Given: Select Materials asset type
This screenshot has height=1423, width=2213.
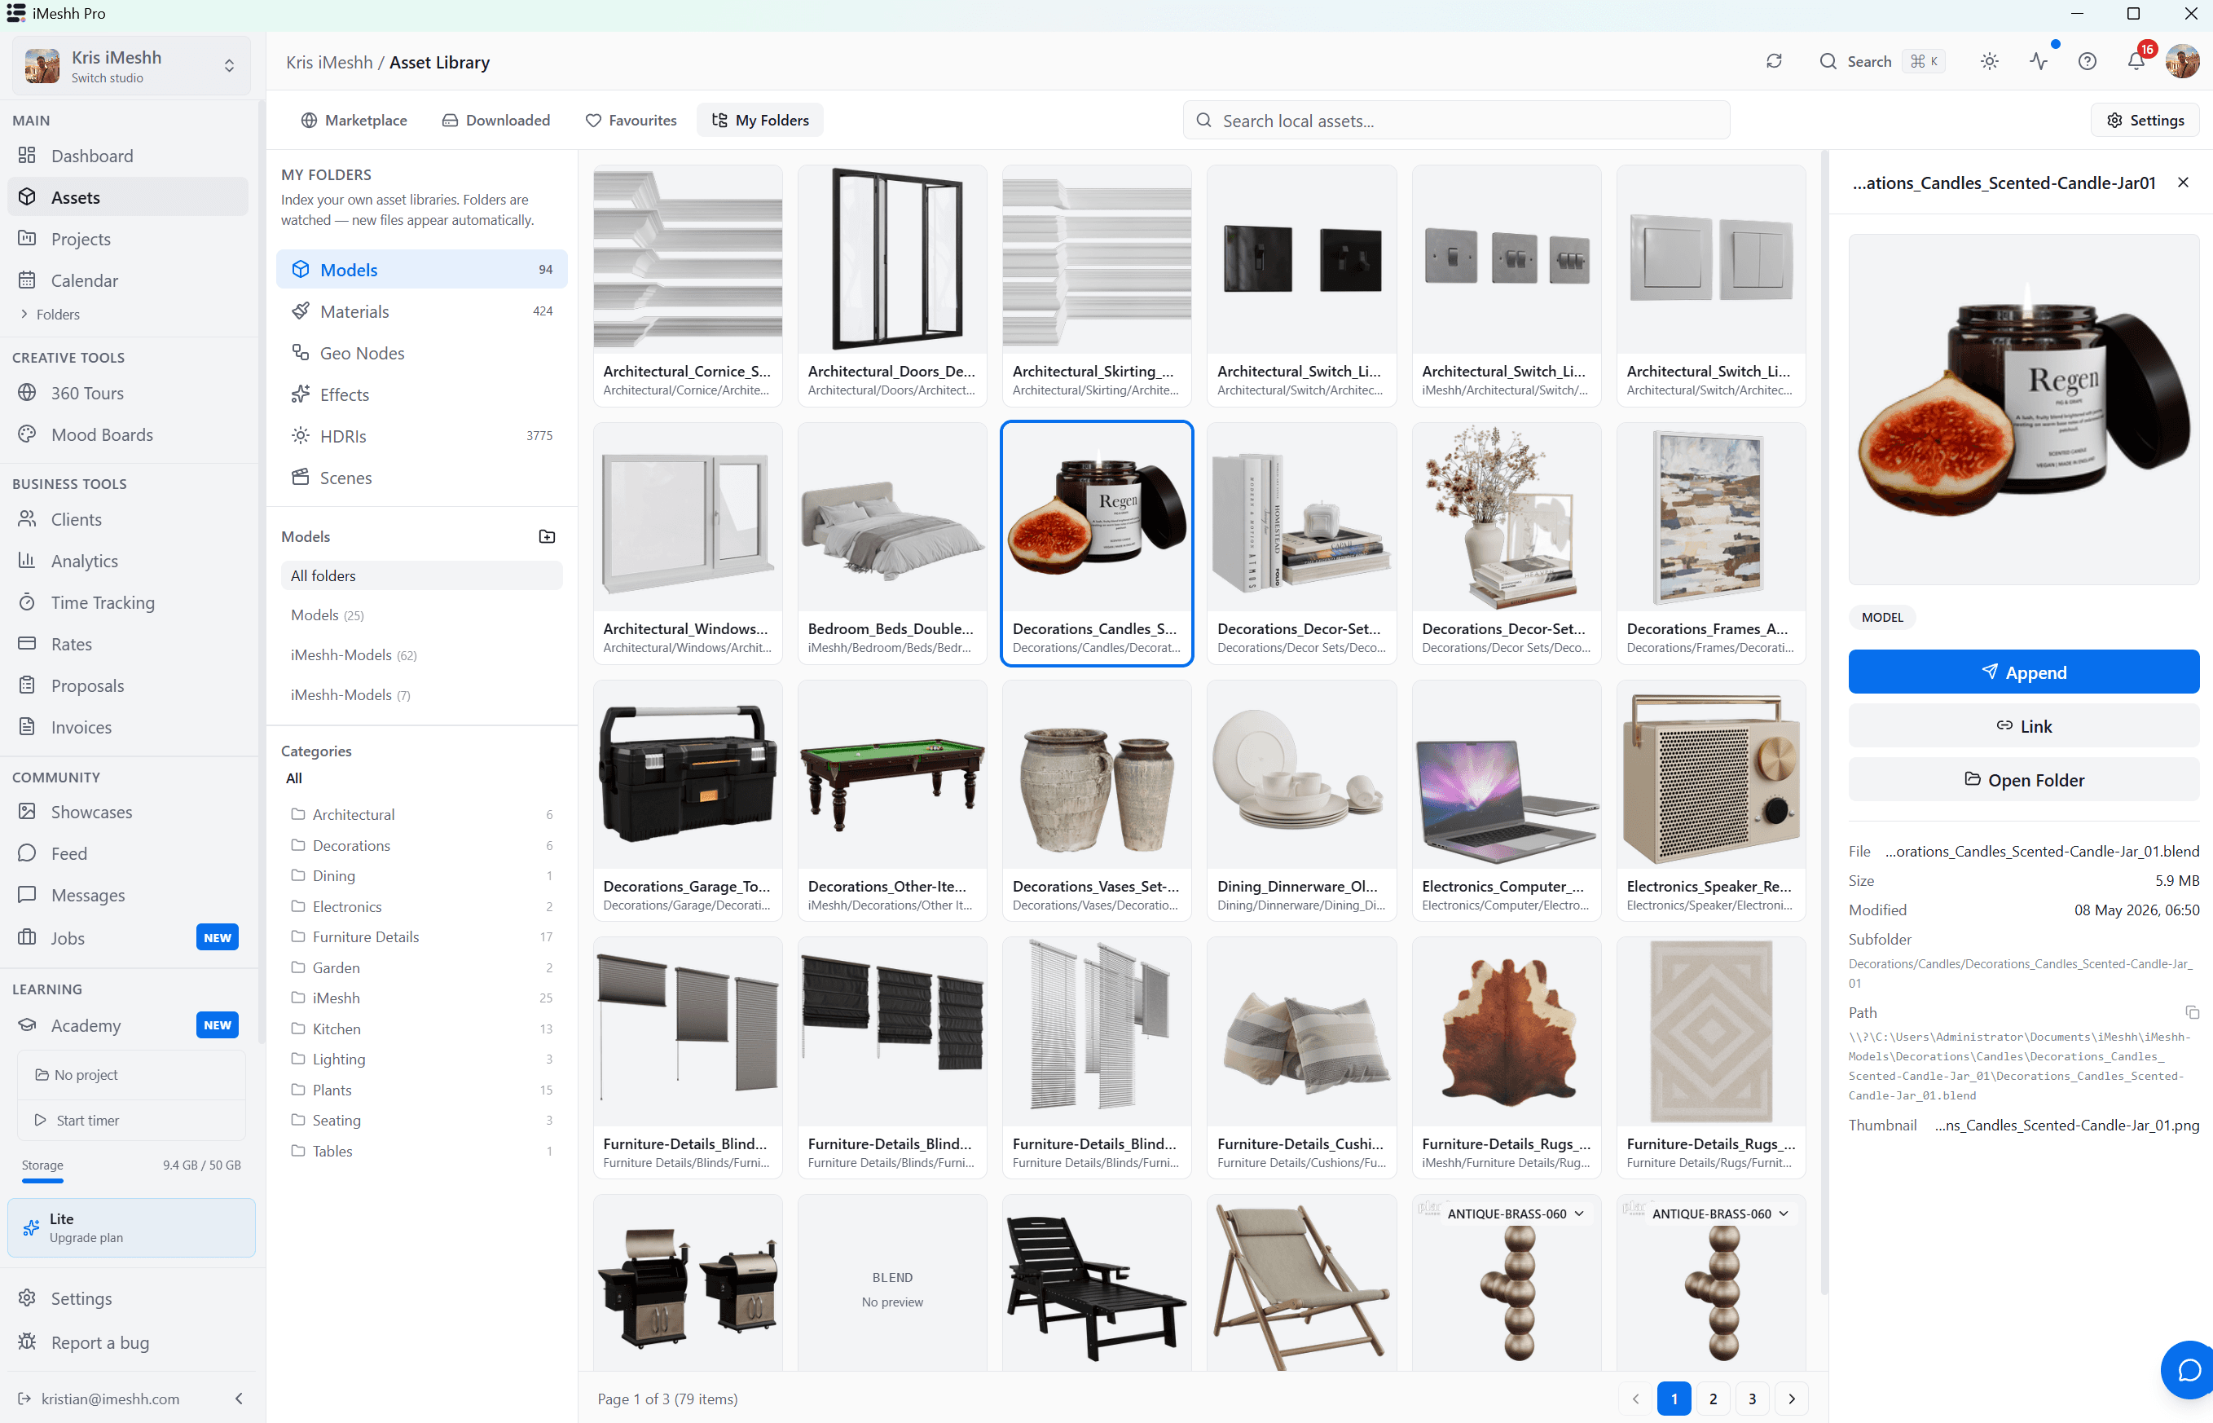Looking at the screenshot, I should (x=421, y=311).
